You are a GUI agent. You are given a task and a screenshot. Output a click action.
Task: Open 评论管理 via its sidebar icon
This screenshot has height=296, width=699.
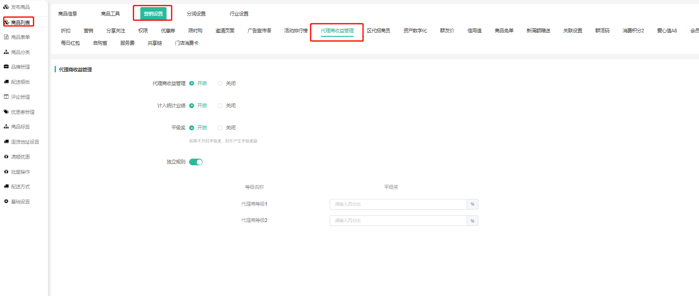6,97
